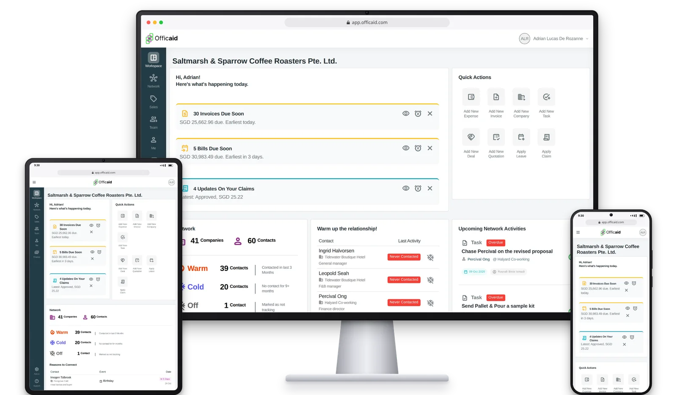Click the eye icon on the tablet's 30 Invoices Due card
Image resolution: width=677 pixels, height=395 pixels.
pyautogui.click(x=91, y=226)
